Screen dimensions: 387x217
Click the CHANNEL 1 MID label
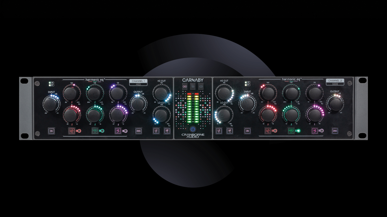138,83
